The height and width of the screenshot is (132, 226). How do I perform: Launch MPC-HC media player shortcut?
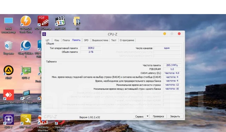60,23
